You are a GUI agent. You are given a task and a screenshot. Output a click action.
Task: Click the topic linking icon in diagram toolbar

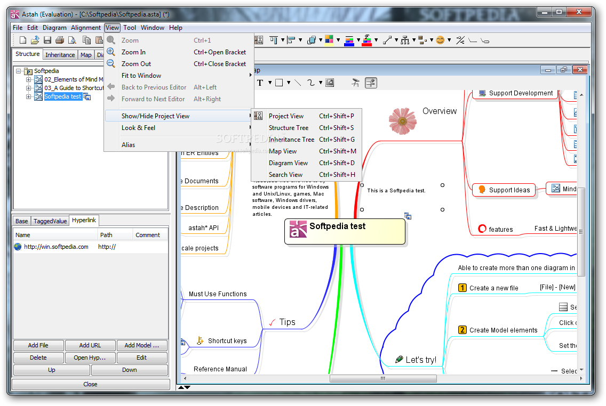(x=356, y=83)
